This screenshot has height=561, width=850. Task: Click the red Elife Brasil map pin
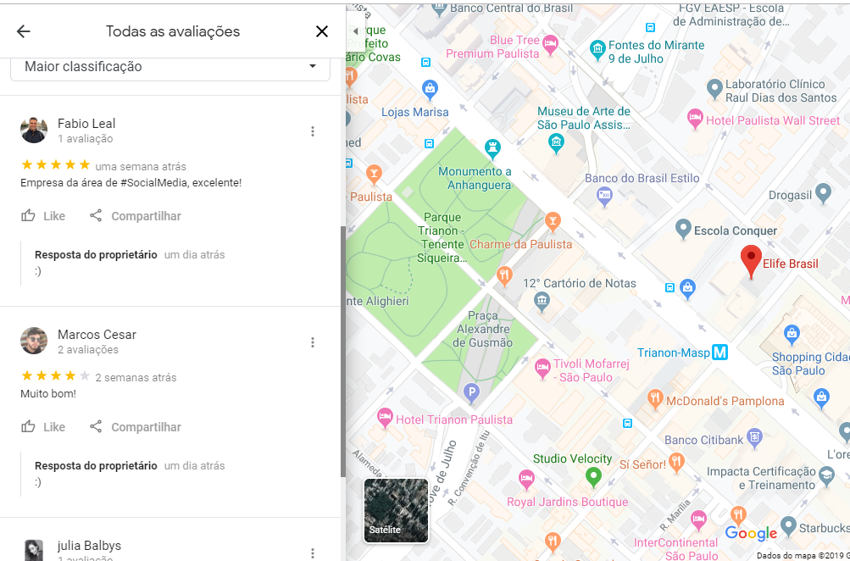[750, 261]
